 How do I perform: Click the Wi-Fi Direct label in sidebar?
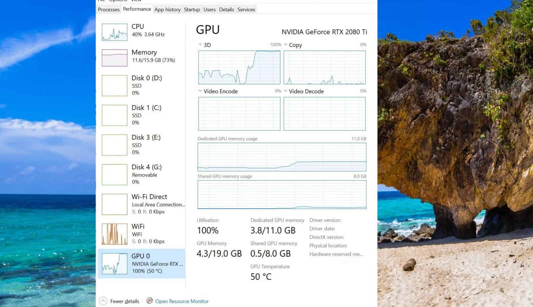click(x=149, y=197)
